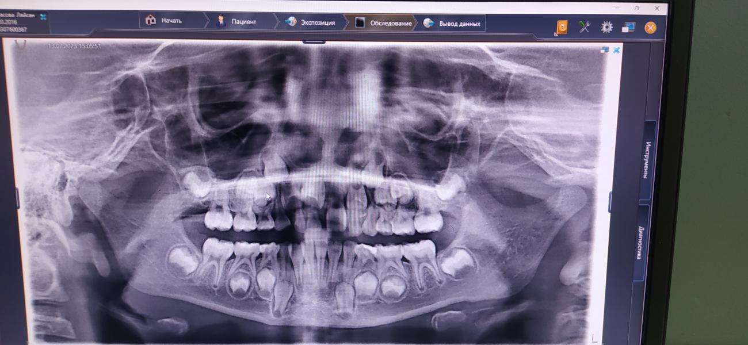Close the panoramic image with blue X
The height and width of the screenshot is (345, 748).
coord(616,51)
